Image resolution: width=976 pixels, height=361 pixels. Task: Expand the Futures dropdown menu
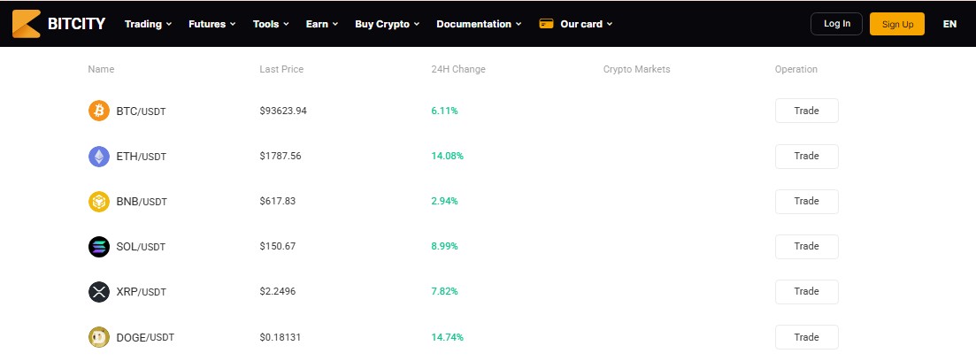(212, 24)
